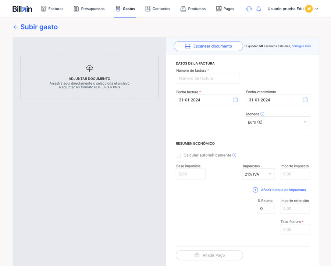Click the Añadir Pago button
Screen dimensions: 331x266
[x=209, y=255]
